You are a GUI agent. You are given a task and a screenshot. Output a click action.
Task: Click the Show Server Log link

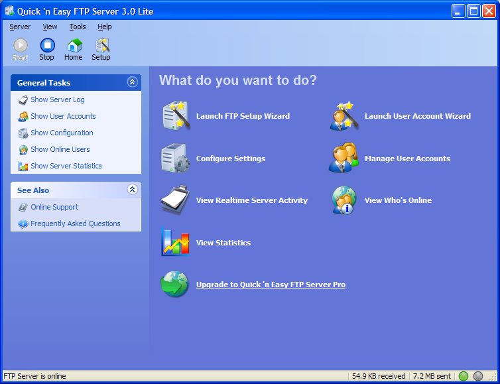(58, 99)
